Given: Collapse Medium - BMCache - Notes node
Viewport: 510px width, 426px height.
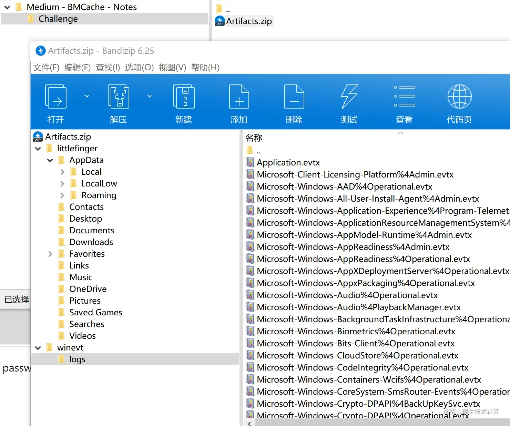Looking at the screenshot, I should click(7, 7).
